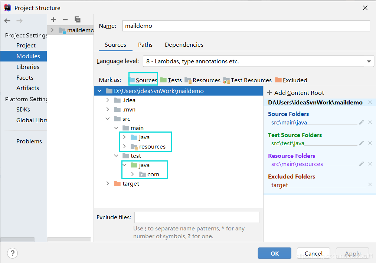Click the copy module icon

coord(77,20)
